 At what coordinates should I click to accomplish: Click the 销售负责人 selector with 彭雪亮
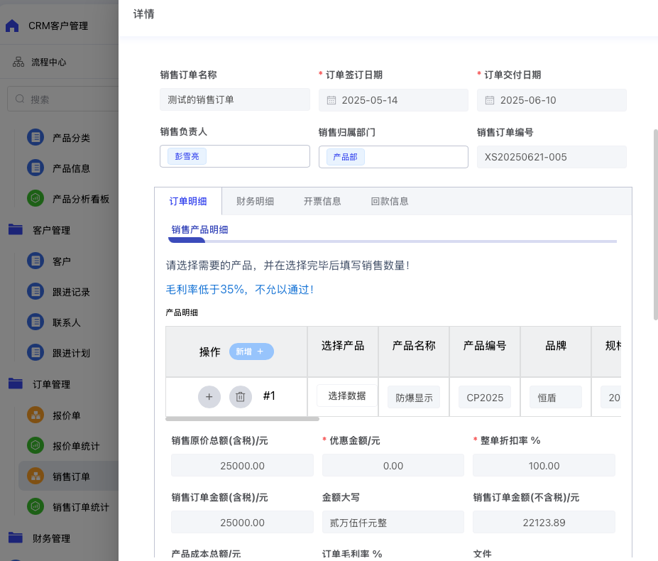234,156
